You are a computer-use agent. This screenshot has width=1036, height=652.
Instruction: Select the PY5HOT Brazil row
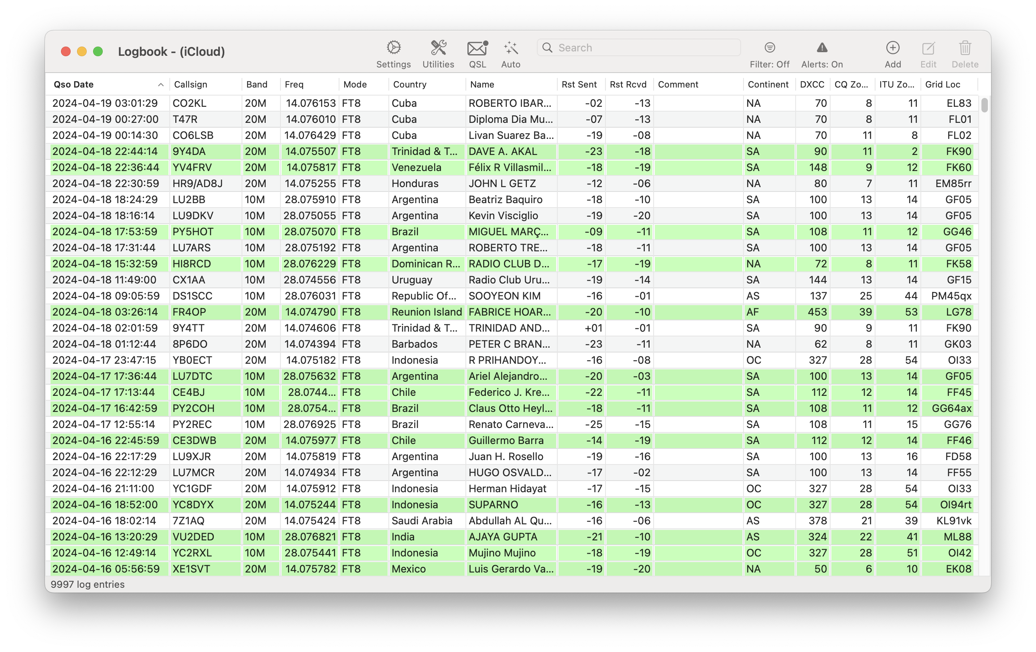[512, 232]
